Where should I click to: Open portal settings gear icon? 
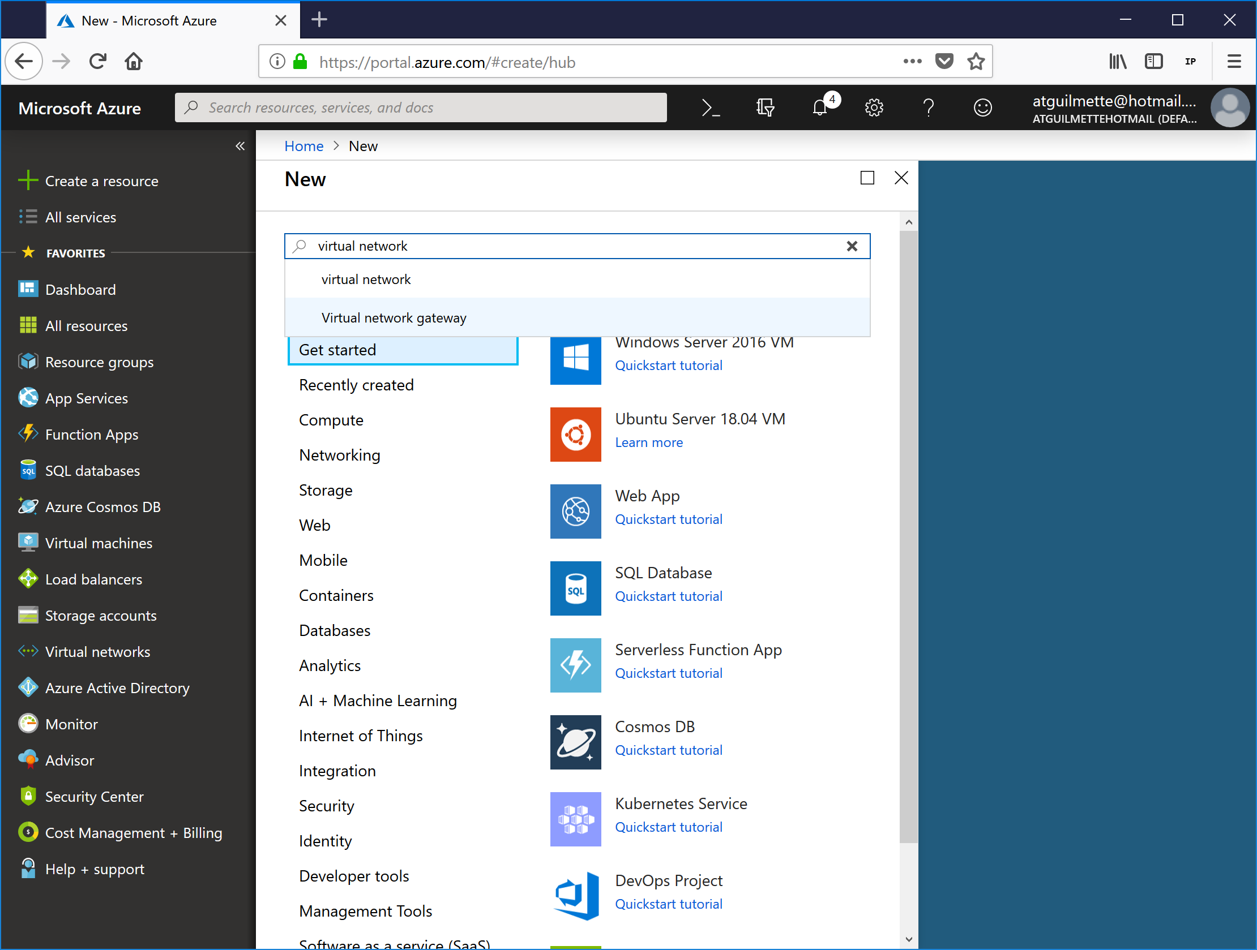tap(874, 108)
